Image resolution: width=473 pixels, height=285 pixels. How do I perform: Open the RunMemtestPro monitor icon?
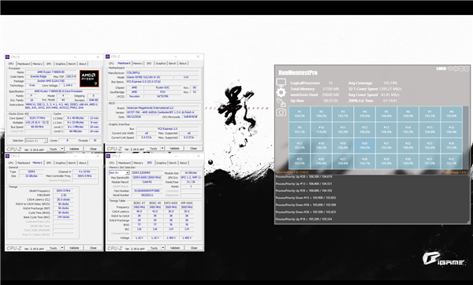281,82
